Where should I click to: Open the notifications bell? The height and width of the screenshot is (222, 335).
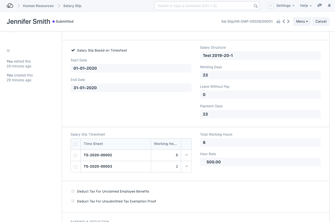pos(329,6)
